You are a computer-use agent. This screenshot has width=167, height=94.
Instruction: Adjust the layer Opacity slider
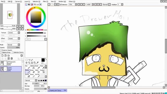coord(13,48)
